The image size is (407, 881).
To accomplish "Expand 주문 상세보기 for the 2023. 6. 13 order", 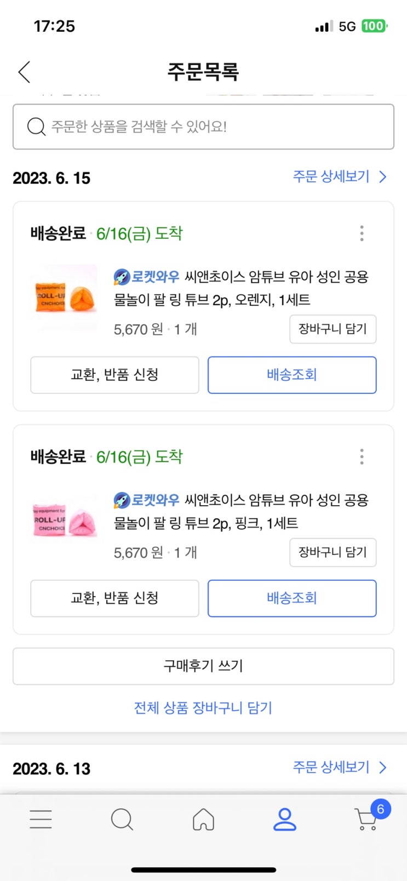I will [340, 767].
